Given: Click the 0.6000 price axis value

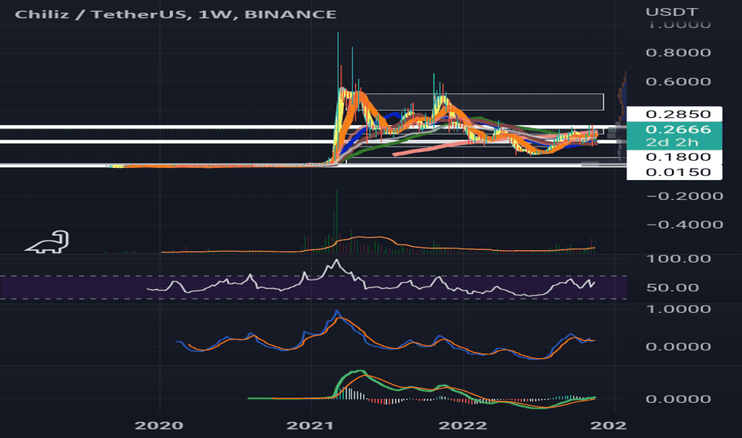Looking at the screenshot, I should (x=678, y=81).
